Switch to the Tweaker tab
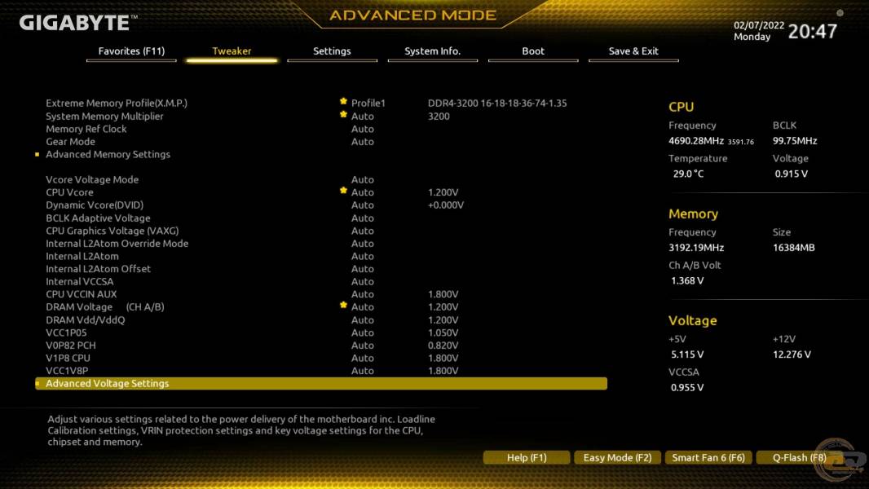Screen dimensions: 869x489 [x=232, y=51]
